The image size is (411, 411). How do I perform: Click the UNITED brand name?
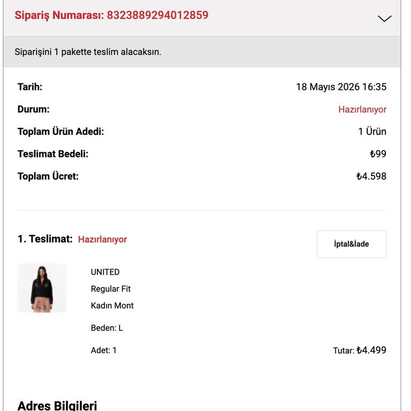pos(105,272)
